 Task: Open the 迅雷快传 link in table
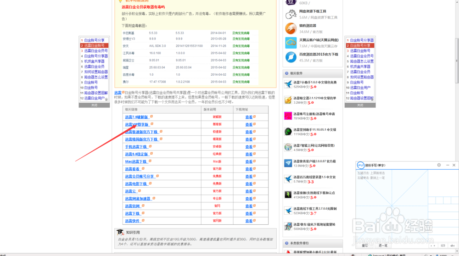coord(133,221)
